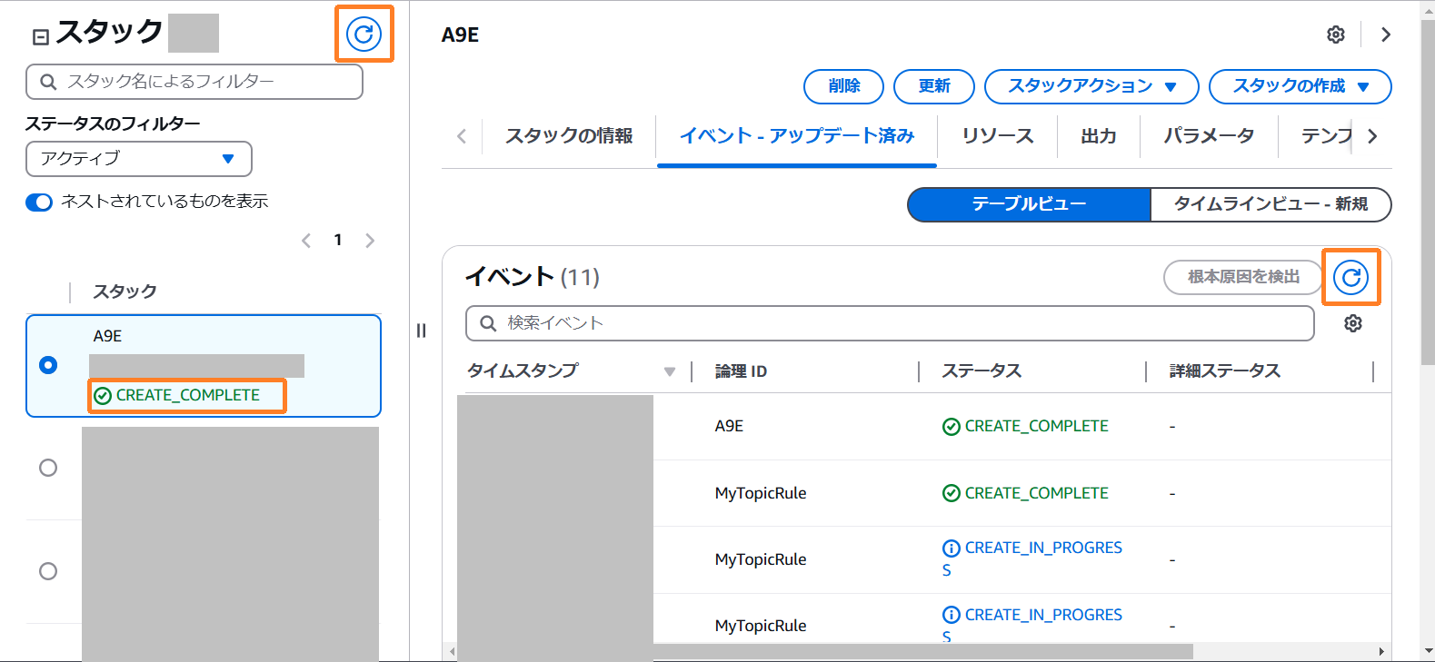1435x662 pixels.
Task: Select the A9E stack radio button
Action: coord(48,365)
